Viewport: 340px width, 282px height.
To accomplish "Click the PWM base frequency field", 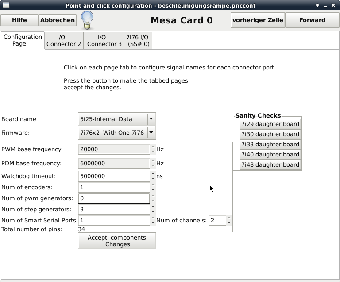I will coord(114,149).
